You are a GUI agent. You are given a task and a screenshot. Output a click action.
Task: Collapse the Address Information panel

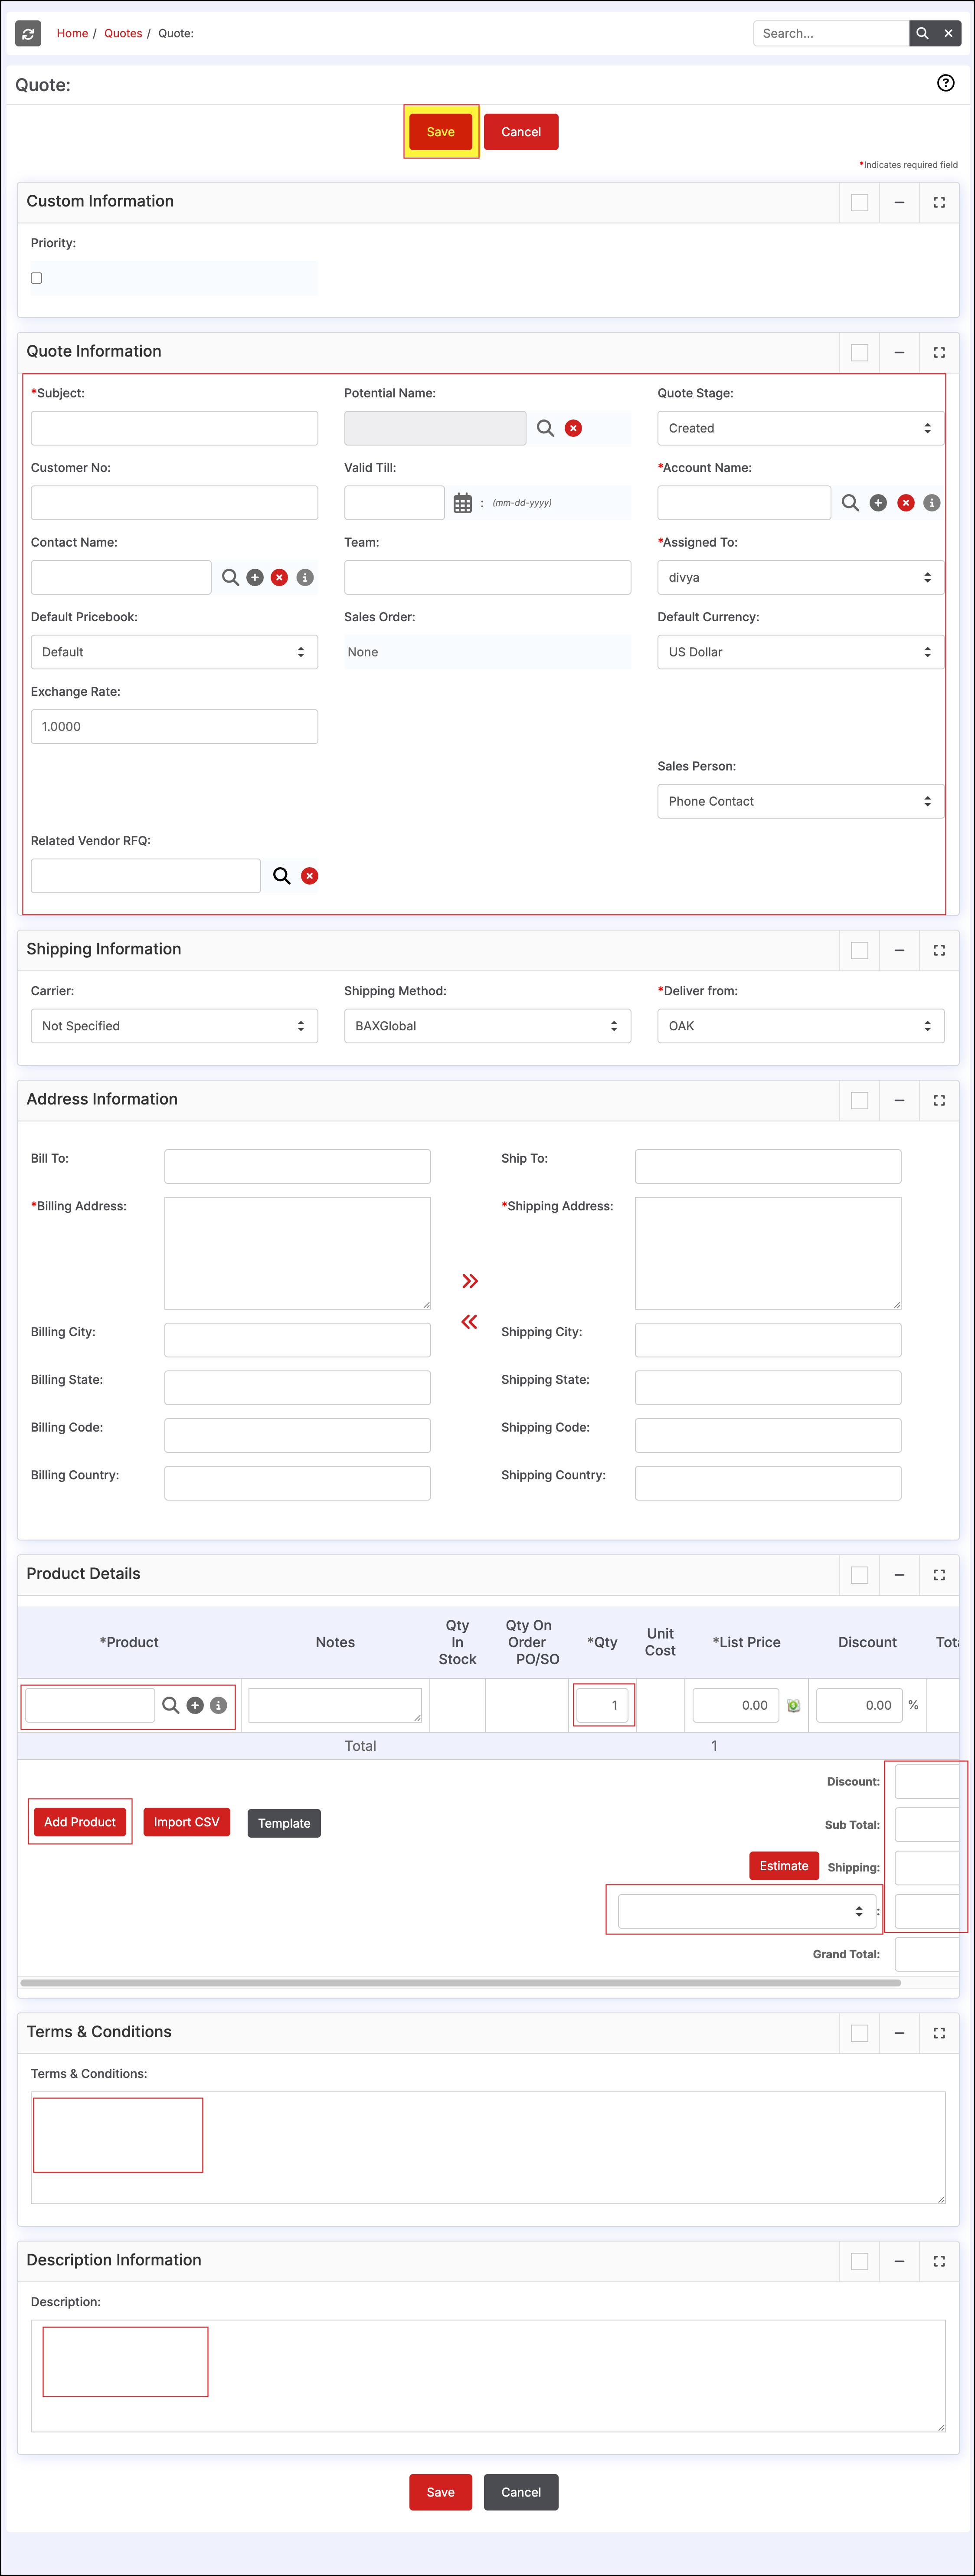(x=899, y=1100)
